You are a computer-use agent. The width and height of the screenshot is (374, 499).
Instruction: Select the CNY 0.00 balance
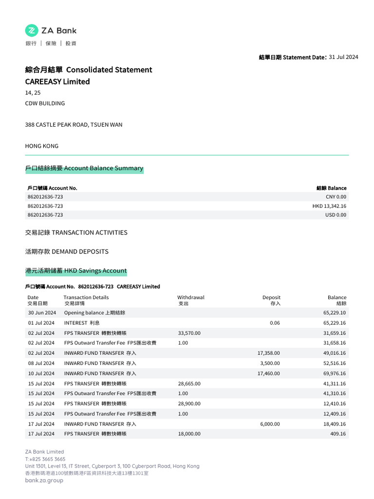pyautogui.click(x=336, y=197)
